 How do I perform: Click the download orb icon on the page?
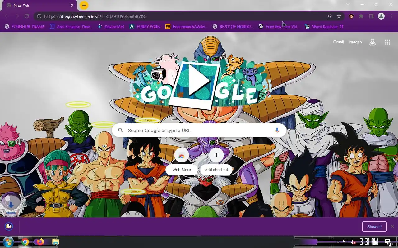11,204
